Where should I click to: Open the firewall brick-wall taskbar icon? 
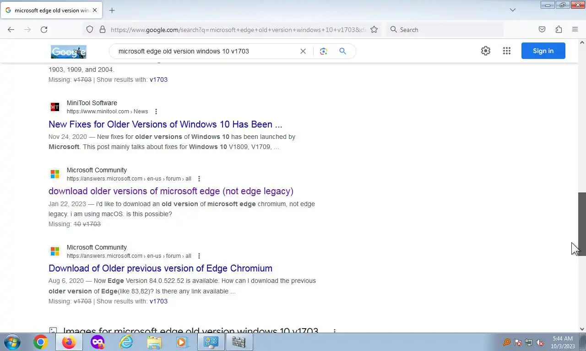[x=239, y=342]
